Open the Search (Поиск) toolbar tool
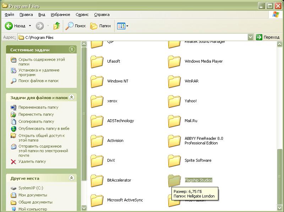Image resolution: width=284 pixels, height=212 pixels. coord(76,26)
